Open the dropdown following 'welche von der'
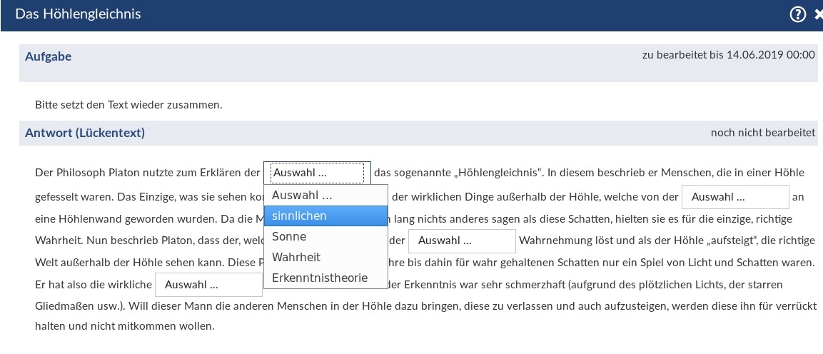Image resolution: width=823 pixels, height=354 pixels. [735, 197]
